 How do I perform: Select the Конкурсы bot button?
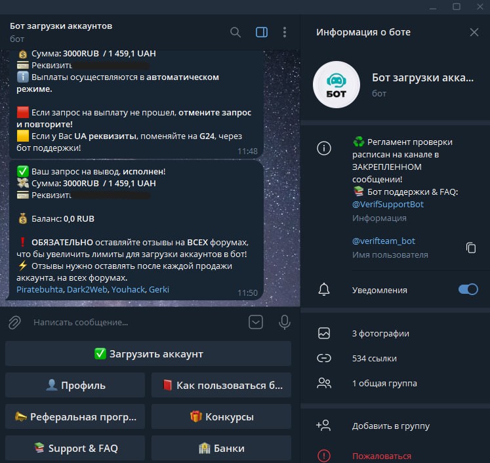pyautogui.click(x=221, y=416)
